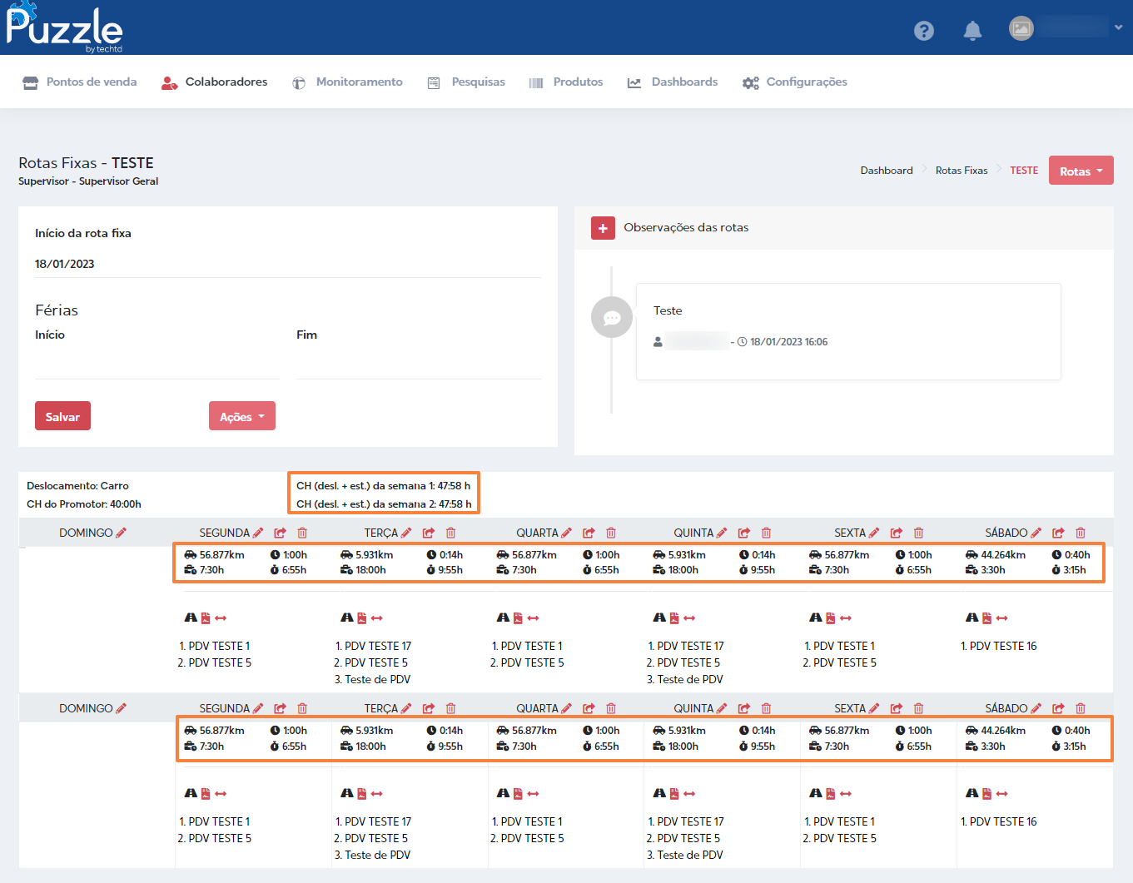Delete SÁBADO route via trash in the lower week
The height and width of the screenshot is (883, 1133).
[x=1081, y=708]
